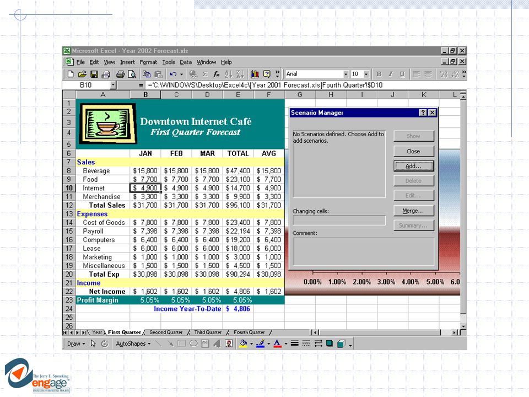Open the Data menu
Screen dimensions: 529x397
[186, 62]
